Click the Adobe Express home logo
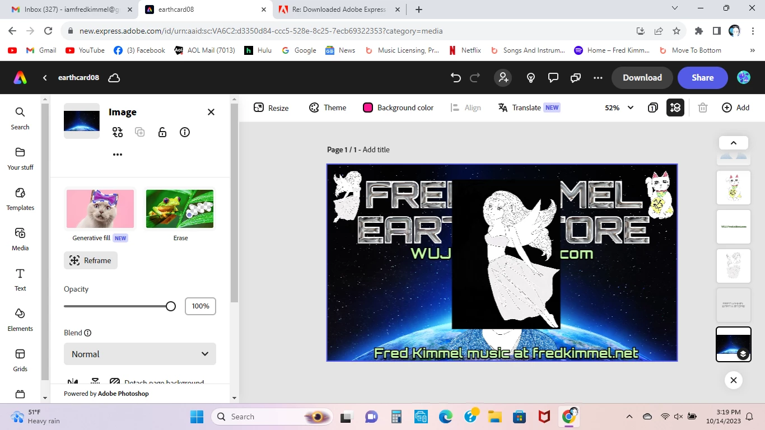 pyautogui.click(x=20, y=78)
